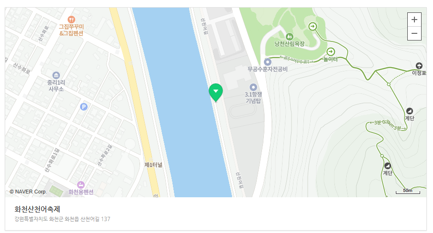Select the 그집쭈꾸미 restaurant icon
Viewport: 433px width, 233px height.
point(71,20)
